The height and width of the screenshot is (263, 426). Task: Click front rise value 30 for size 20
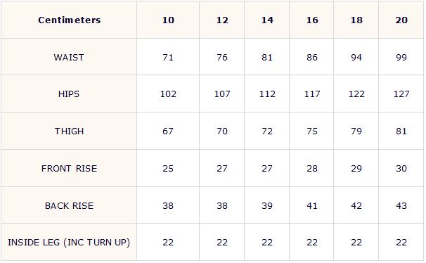coord(401,169)
